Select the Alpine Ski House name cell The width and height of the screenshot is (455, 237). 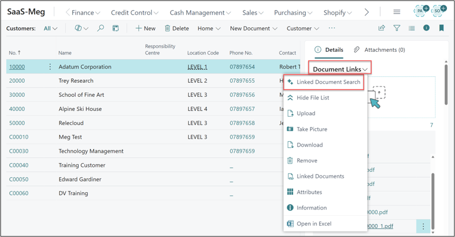point(80,109)
